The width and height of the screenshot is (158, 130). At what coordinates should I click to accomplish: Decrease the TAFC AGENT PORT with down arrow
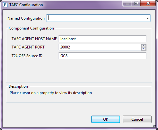click(x=144, y=48)
